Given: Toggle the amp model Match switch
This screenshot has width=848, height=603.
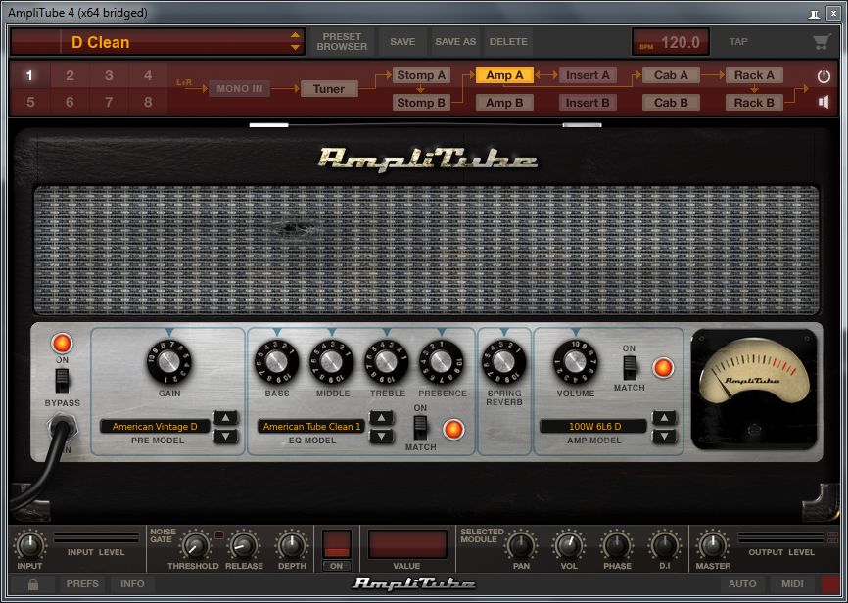Looking at the screenshot, I should [629, 368].
